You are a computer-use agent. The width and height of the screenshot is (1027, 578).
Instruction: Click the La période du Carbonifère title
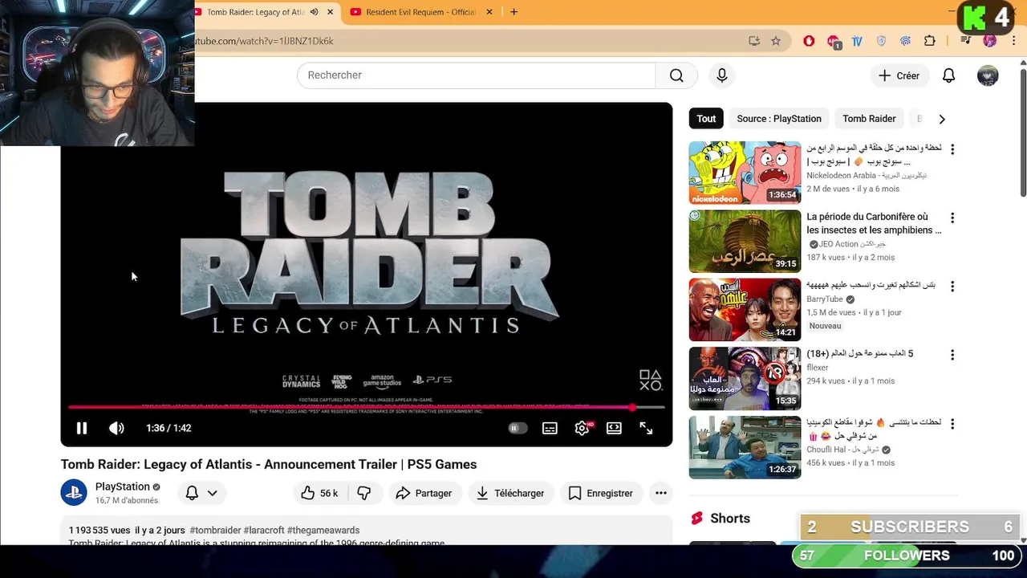874,223
